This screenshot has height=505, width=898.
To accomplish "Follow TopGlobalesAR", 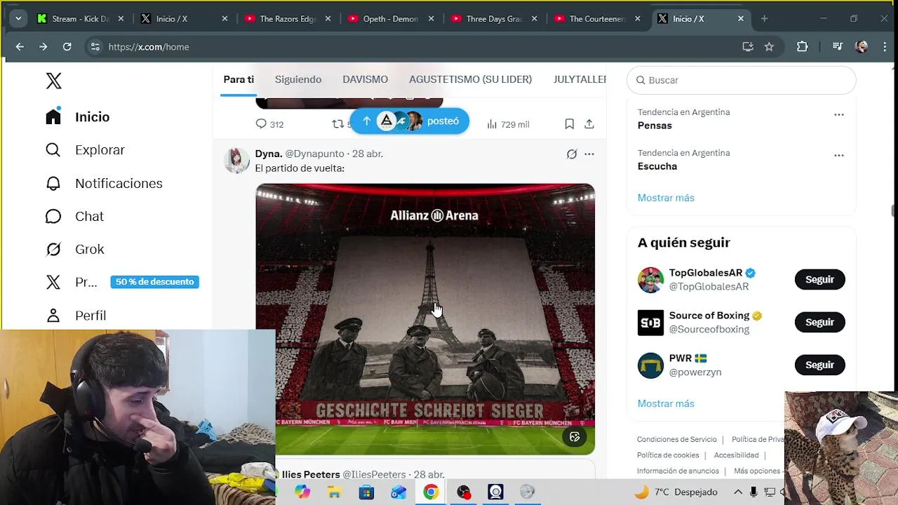I will tap(819, 280).
